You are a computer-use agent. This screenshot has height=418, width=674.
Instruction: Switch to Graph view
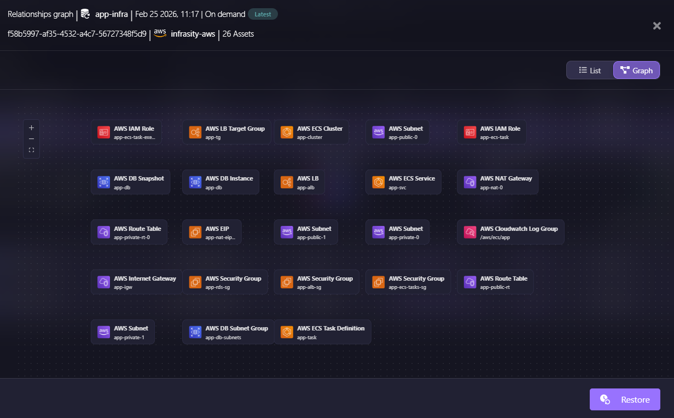coord(636,71)
